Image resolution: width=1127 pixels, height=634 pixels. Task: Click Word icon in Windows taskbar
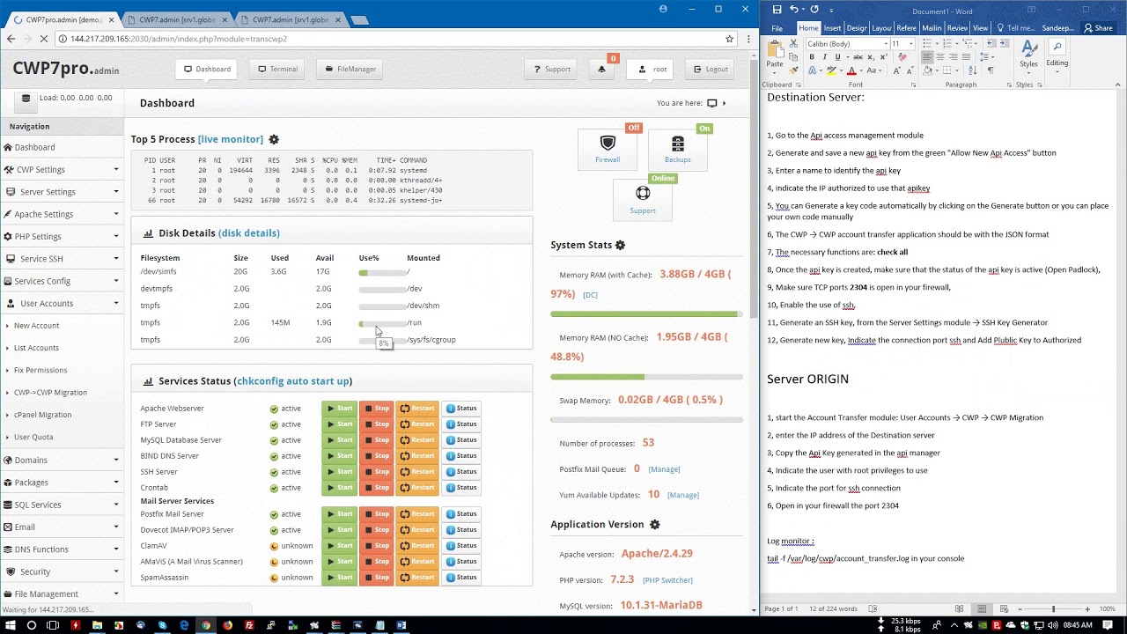[x=401, y=625]
